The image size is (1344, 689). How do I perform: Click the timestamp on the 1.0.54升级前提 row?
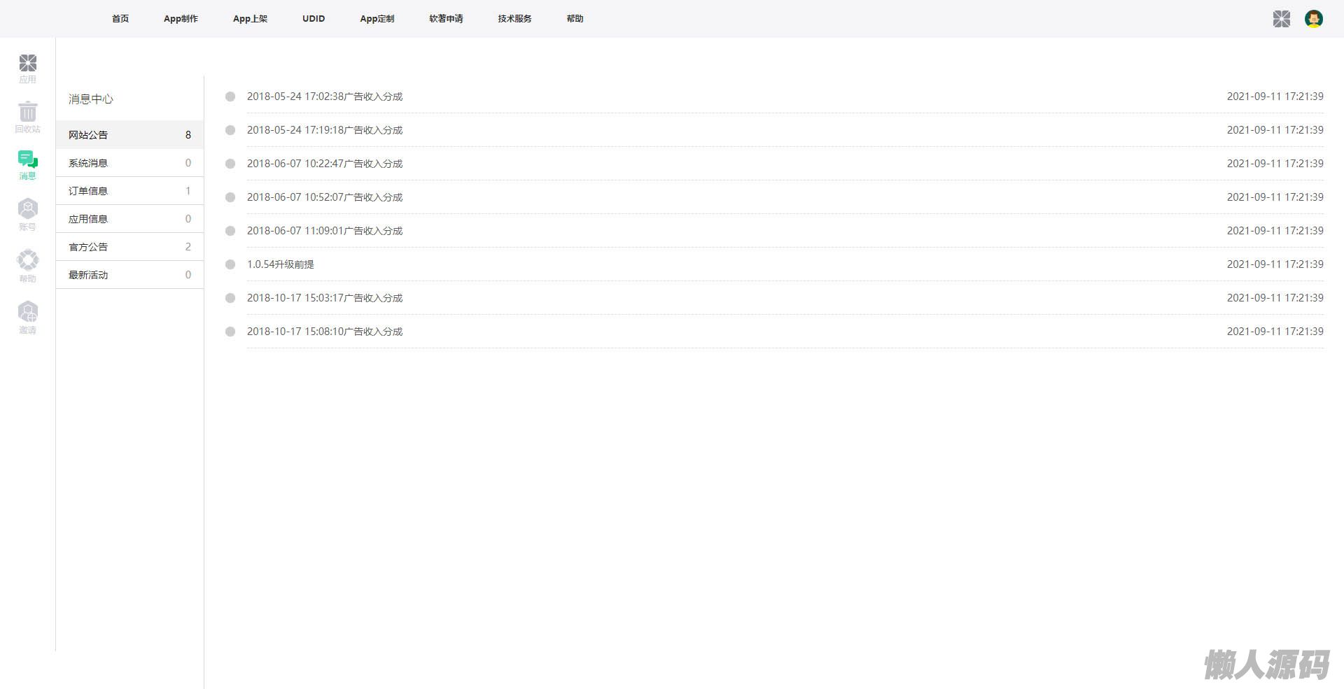pyautogui.click(x=1275, y=264)
